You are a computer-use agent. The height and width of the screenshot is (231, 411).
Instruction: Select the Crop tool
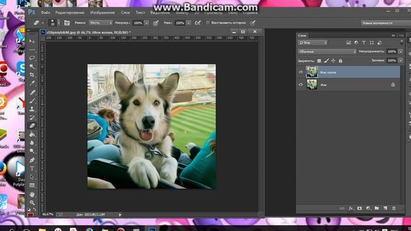(x=32, y=74)
